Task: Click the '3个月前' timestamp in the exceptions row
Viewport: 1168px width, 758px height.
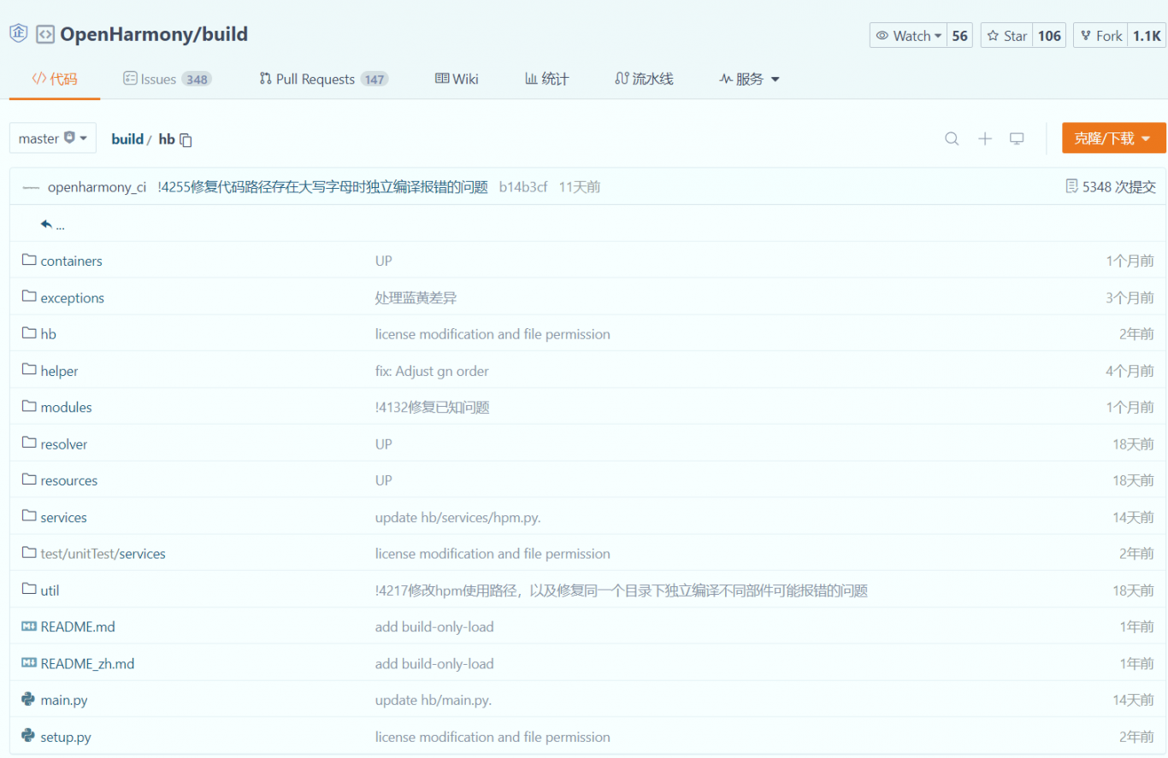Action: (1130, 297)
